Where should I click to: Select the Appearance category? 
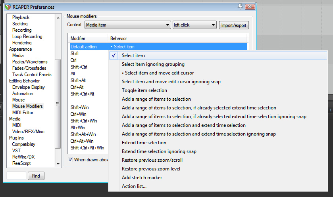click(20, 49)
